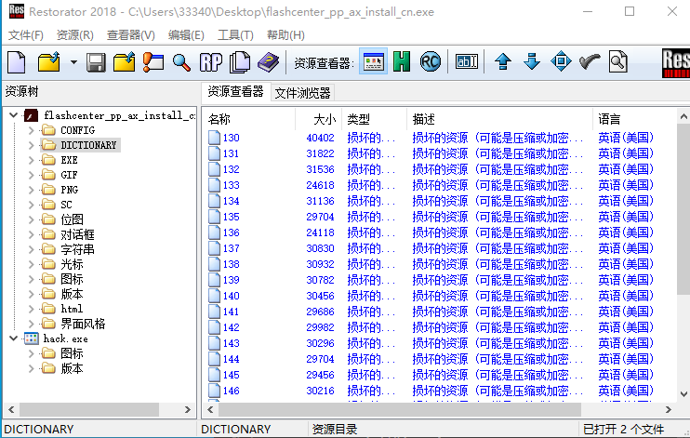Click the resource list scroll up arrow
The height and width of the screenshot is (438, 690).
[683, 116]
